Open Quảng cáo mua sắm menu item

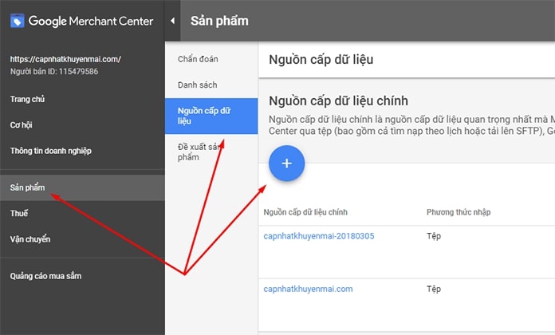coord(45,276)
